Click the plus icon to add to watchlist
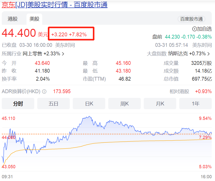215x181 pixels. point(194,29)
